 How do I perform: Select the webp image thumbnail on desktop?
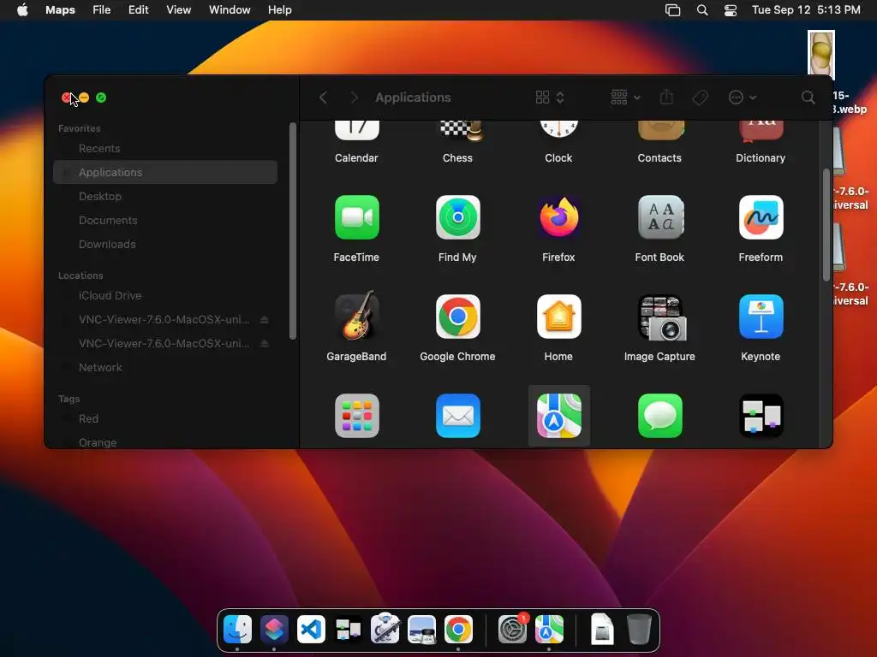point(821,55)
